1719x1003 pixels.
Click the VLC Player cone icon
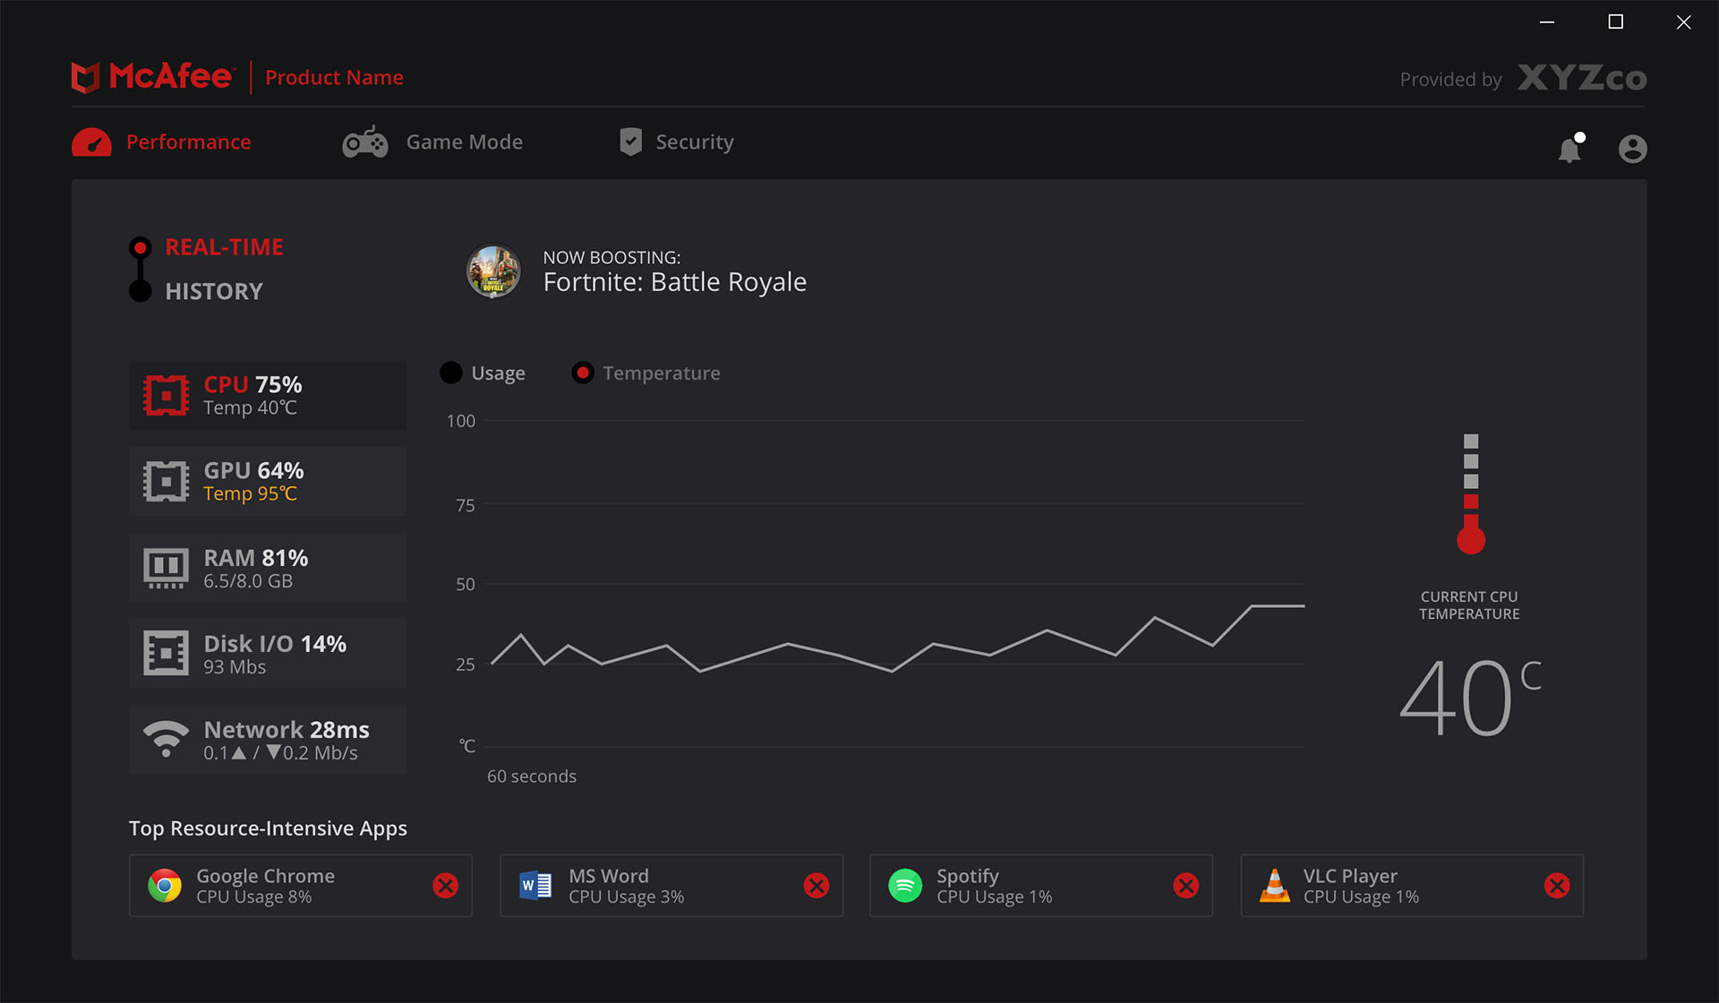pos(1275,886)
